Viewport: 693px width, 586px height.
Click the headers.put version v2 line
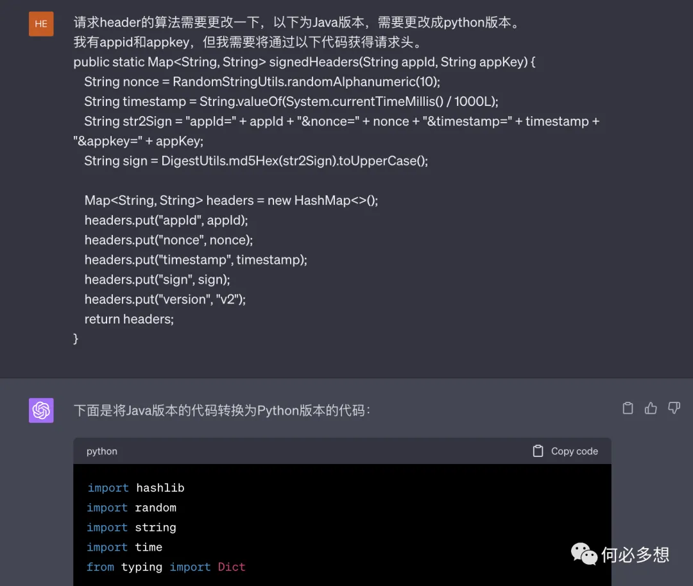click(x=165, y=299)
